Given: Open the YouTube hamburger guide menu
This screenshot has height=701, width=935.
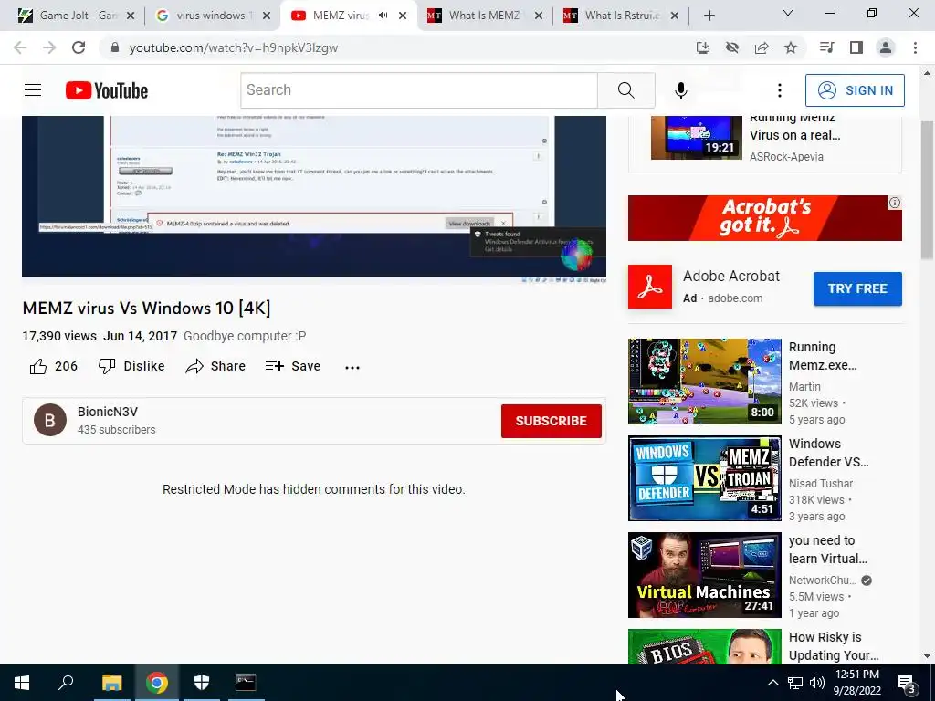Looking at the screenshot, I should point(33,90).
